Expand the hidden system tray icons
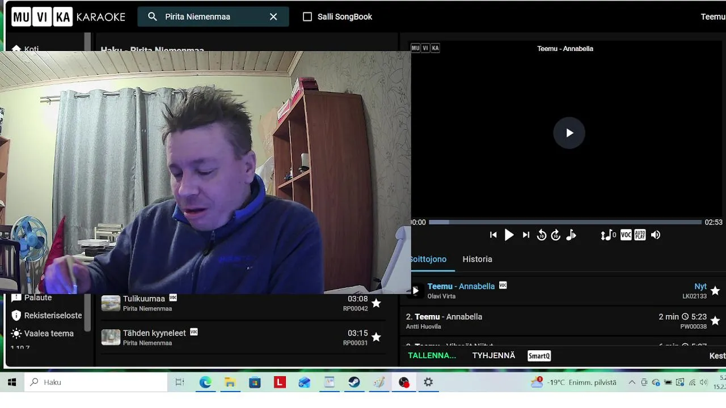The image size is (726, 408). click(632, 382)
